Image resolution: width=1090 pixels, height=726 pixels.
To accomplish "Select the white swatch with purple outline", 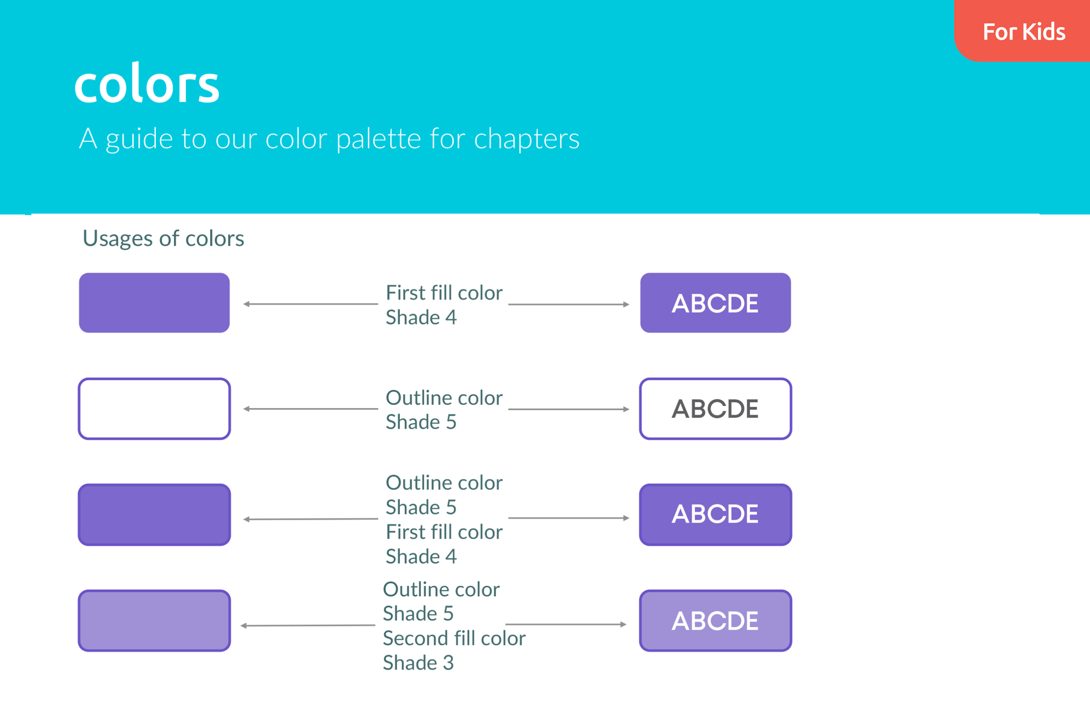I will (x=154, y=409).
